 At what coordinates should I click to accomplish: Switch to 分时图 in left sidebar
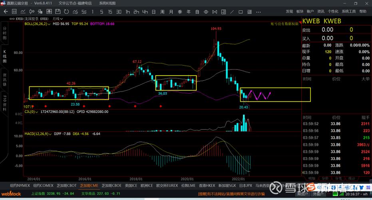(5, 33)
